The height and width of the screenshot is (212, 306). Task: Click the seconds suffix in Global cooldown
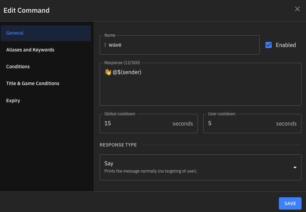click(182, 124)
